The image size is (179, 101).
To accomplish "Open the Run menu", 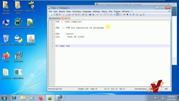I will point(111,11).
